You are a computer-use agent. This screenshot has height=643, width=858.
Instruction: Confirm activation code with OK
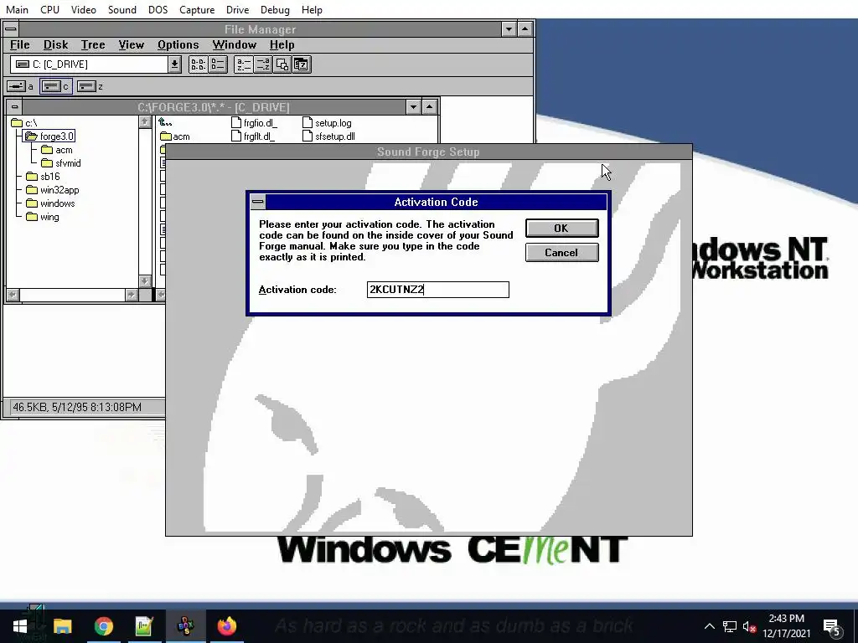point(562,228)
